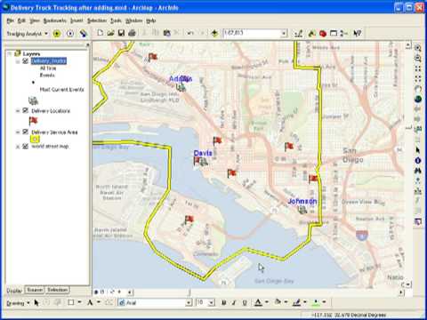Open the Arial font name dropdown
Image resolution: width=427 pixels, height=320 pixels.
coord(189,302)
